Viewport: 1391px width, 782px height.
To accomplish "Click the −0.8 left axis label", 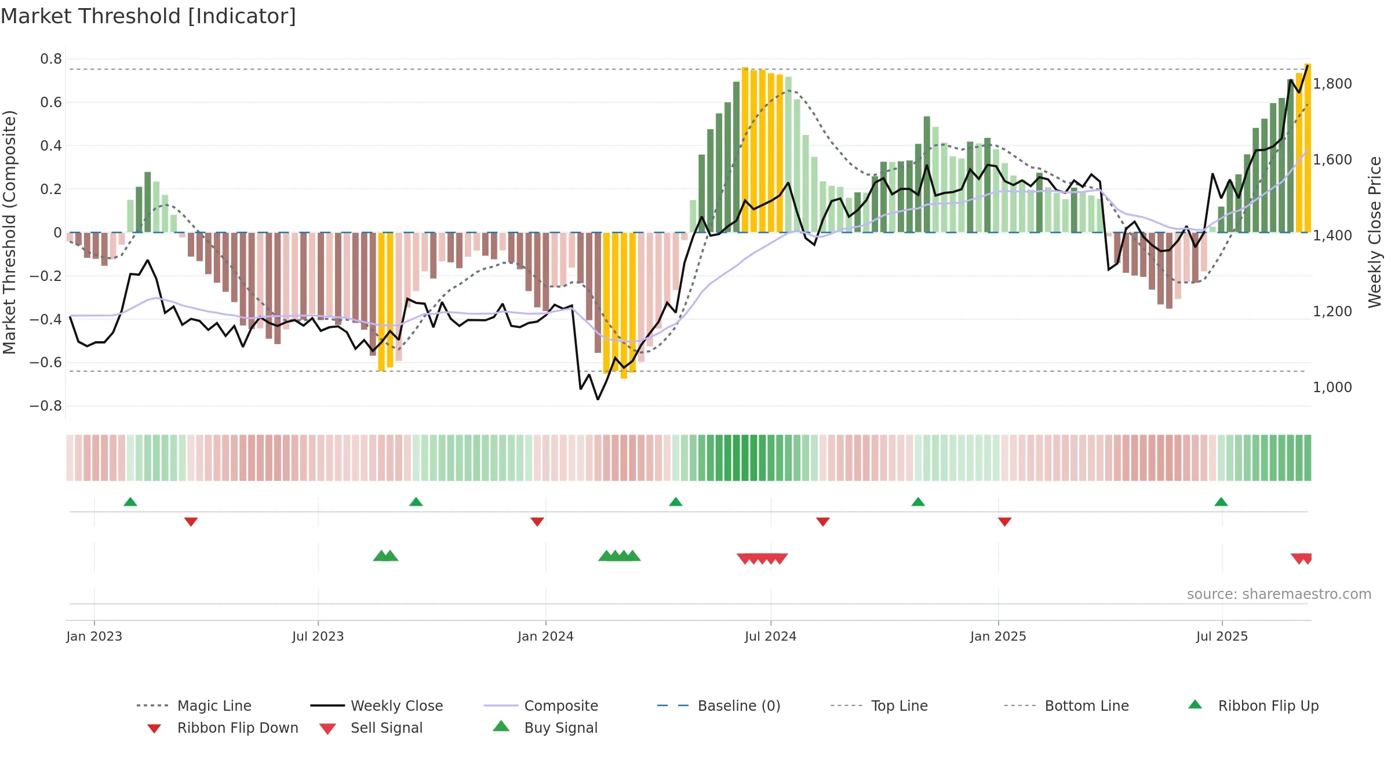I will (46, 406).
